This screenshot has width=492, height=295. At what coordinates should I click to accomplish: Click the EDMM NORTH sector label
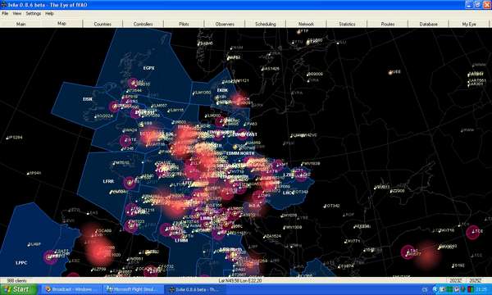pos(240,153)
